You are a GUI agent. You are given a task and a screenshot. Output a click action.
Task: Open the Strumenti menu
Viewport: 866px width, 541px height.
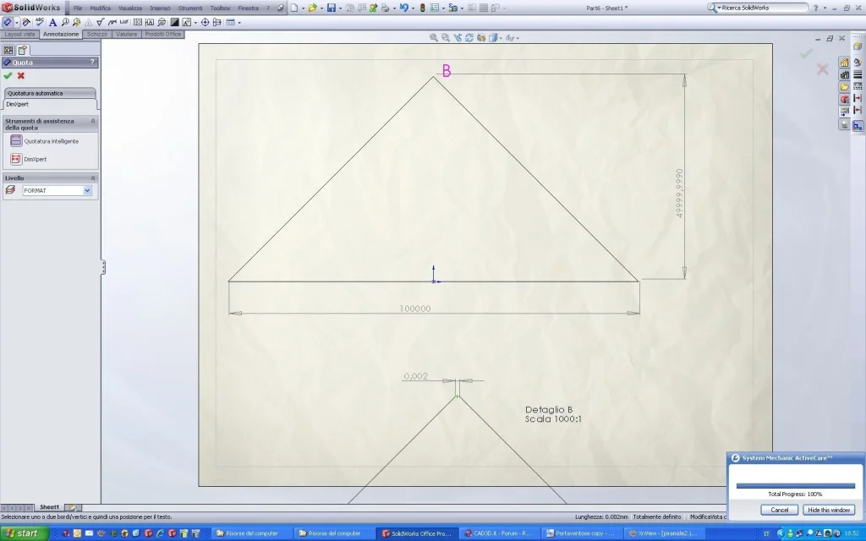click(x=190, y=8)
